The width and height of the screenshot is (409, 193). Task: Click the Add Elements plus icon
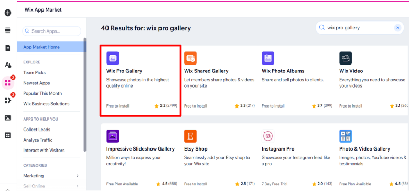(8, 13)
